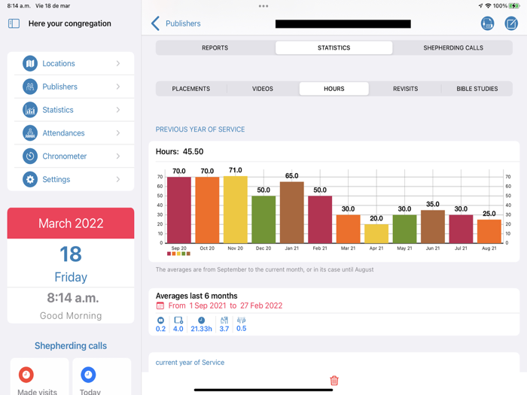Open Publishers people icon
This screenshot has width=527, height=395.
pyautogui.click(x=30, y=87)
